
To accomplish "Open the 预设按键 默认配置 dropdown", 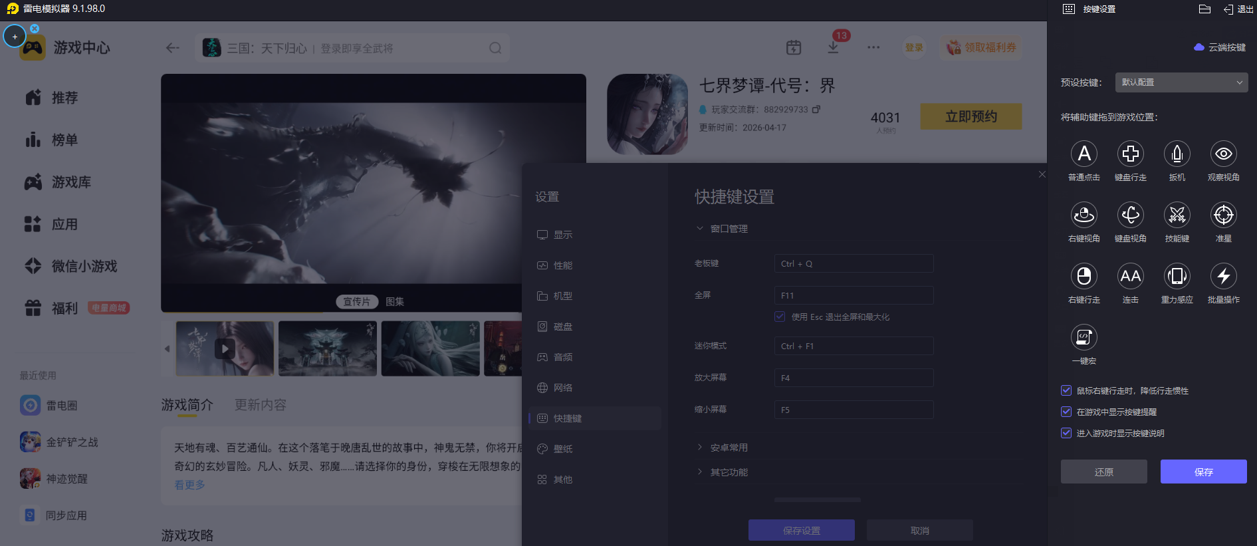I will click(x=1181, y=82).
